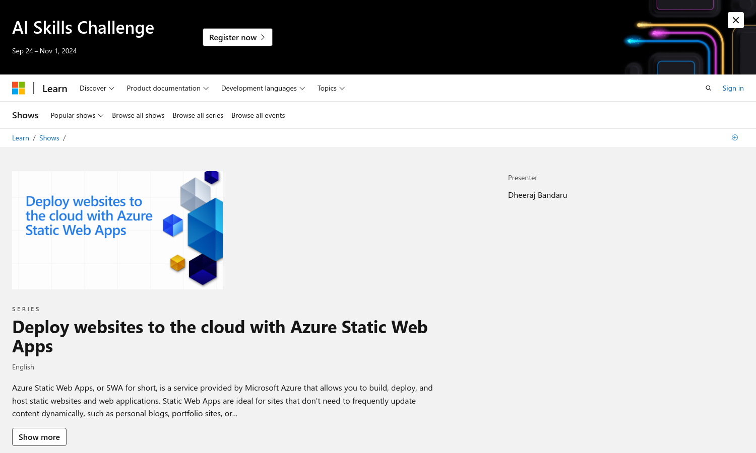This screenshot has height=453, width=756.
Task: Click the Learn breadcrumb link
Action: click(x=21, y=138)
